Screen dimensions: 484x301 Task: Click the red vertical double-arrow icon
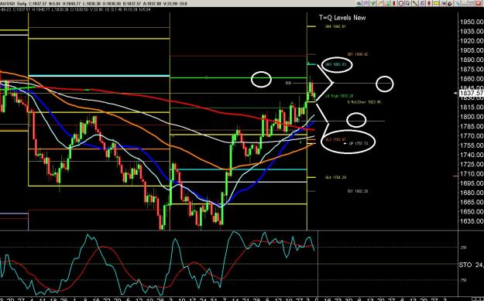tap(429, 3)
